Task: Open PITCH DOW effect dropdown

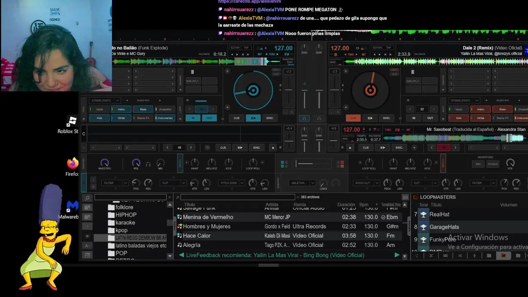Action: [x=232, y=183]
